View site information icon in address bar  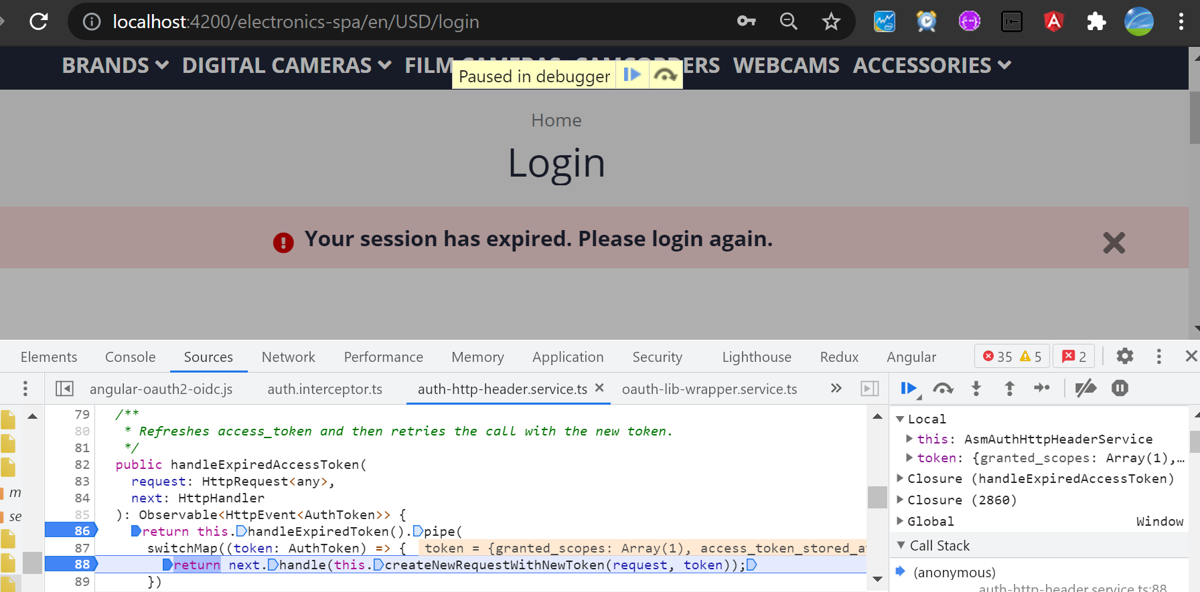point(92,22)
